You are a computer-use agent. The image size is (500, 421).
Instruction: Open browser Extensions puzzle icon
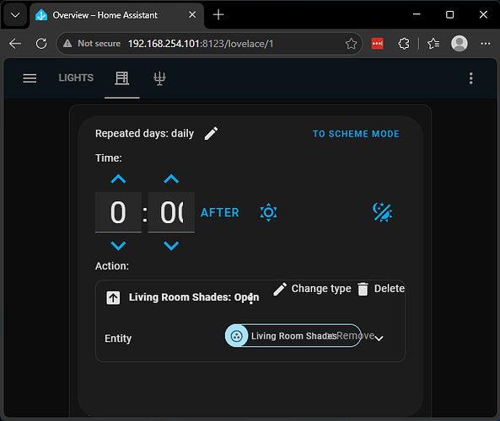point(404,44)
